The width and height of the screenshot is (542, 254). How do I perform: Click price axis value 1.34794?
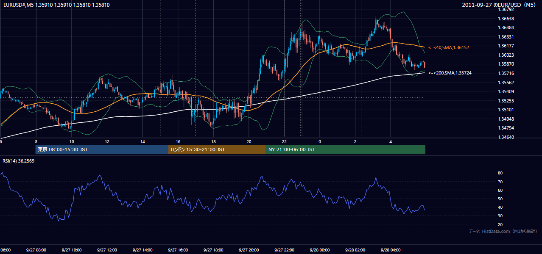506,128
